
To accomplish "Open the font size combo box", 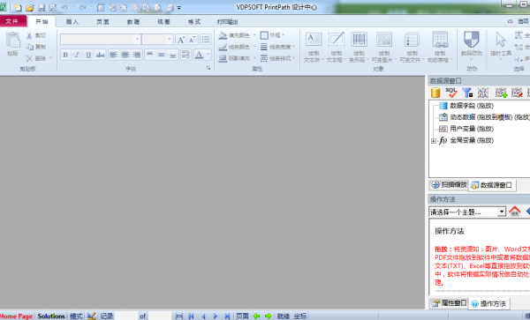I will (157, 40).
